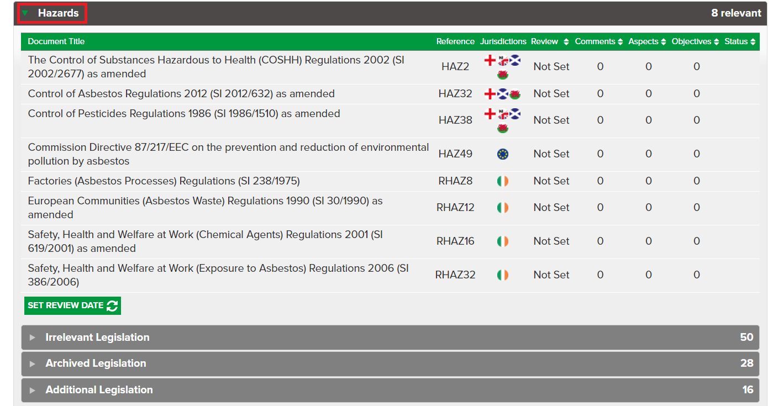Viewport: 773px width, 406px height.
Task: Click the Ireland flag in RHAZ12 row
Action: coord(503,208)
